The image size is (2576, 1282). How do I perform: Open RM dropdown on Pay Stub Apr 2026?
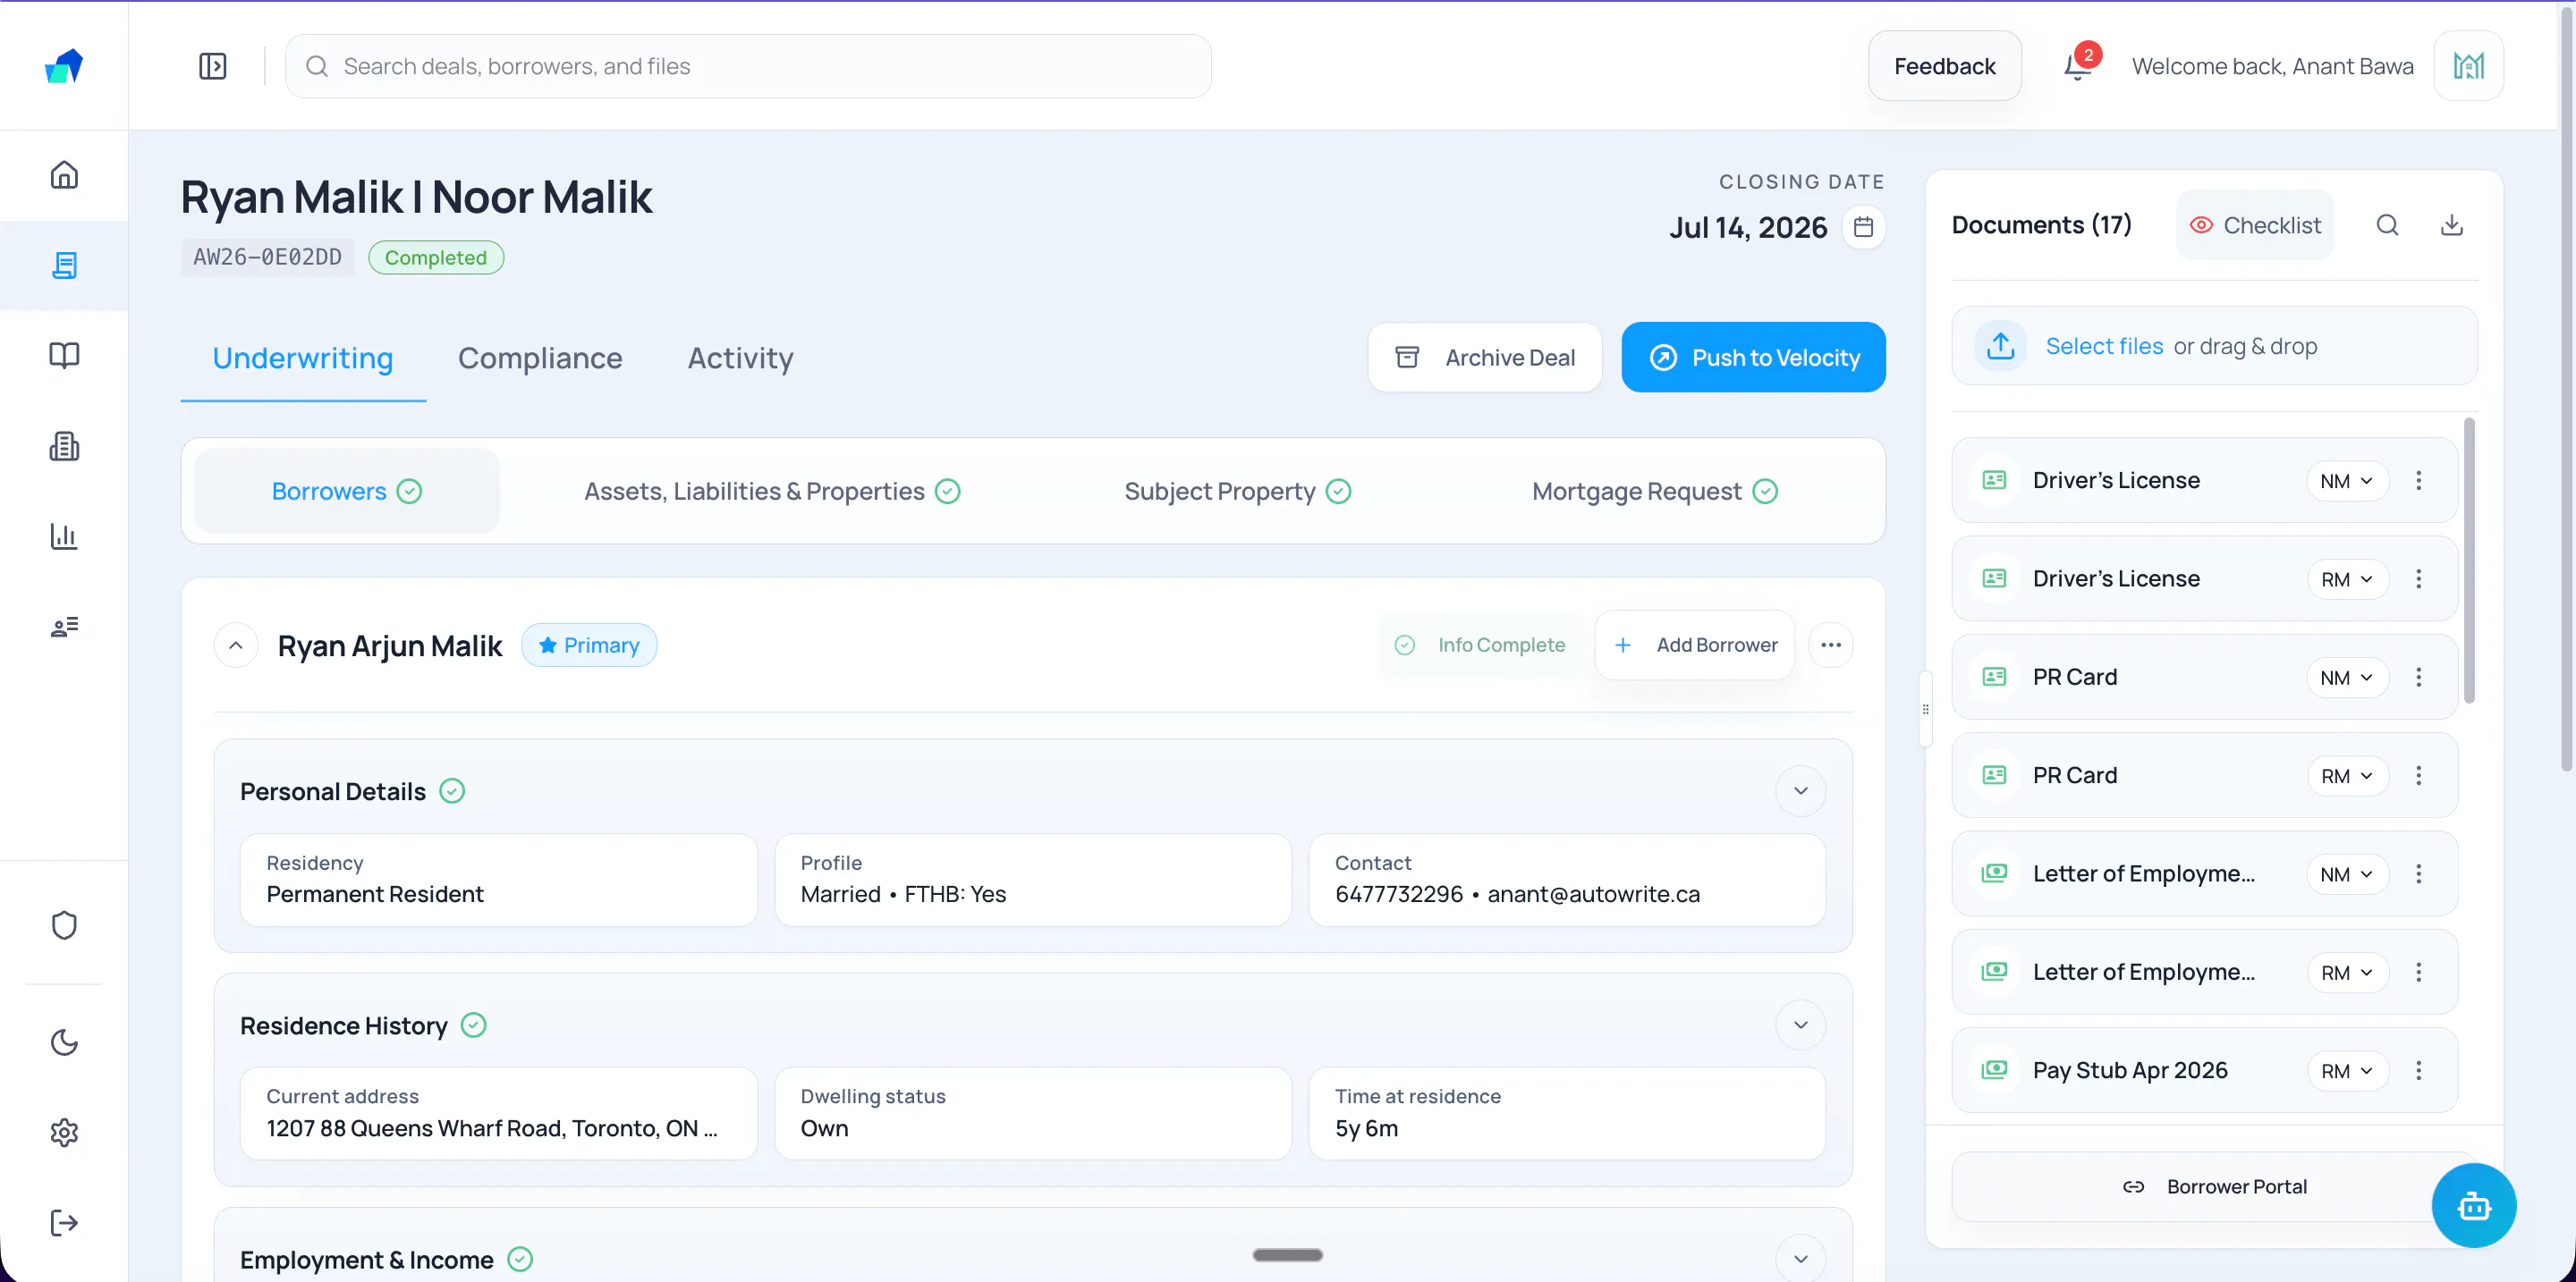(x=2347, y=1070)
